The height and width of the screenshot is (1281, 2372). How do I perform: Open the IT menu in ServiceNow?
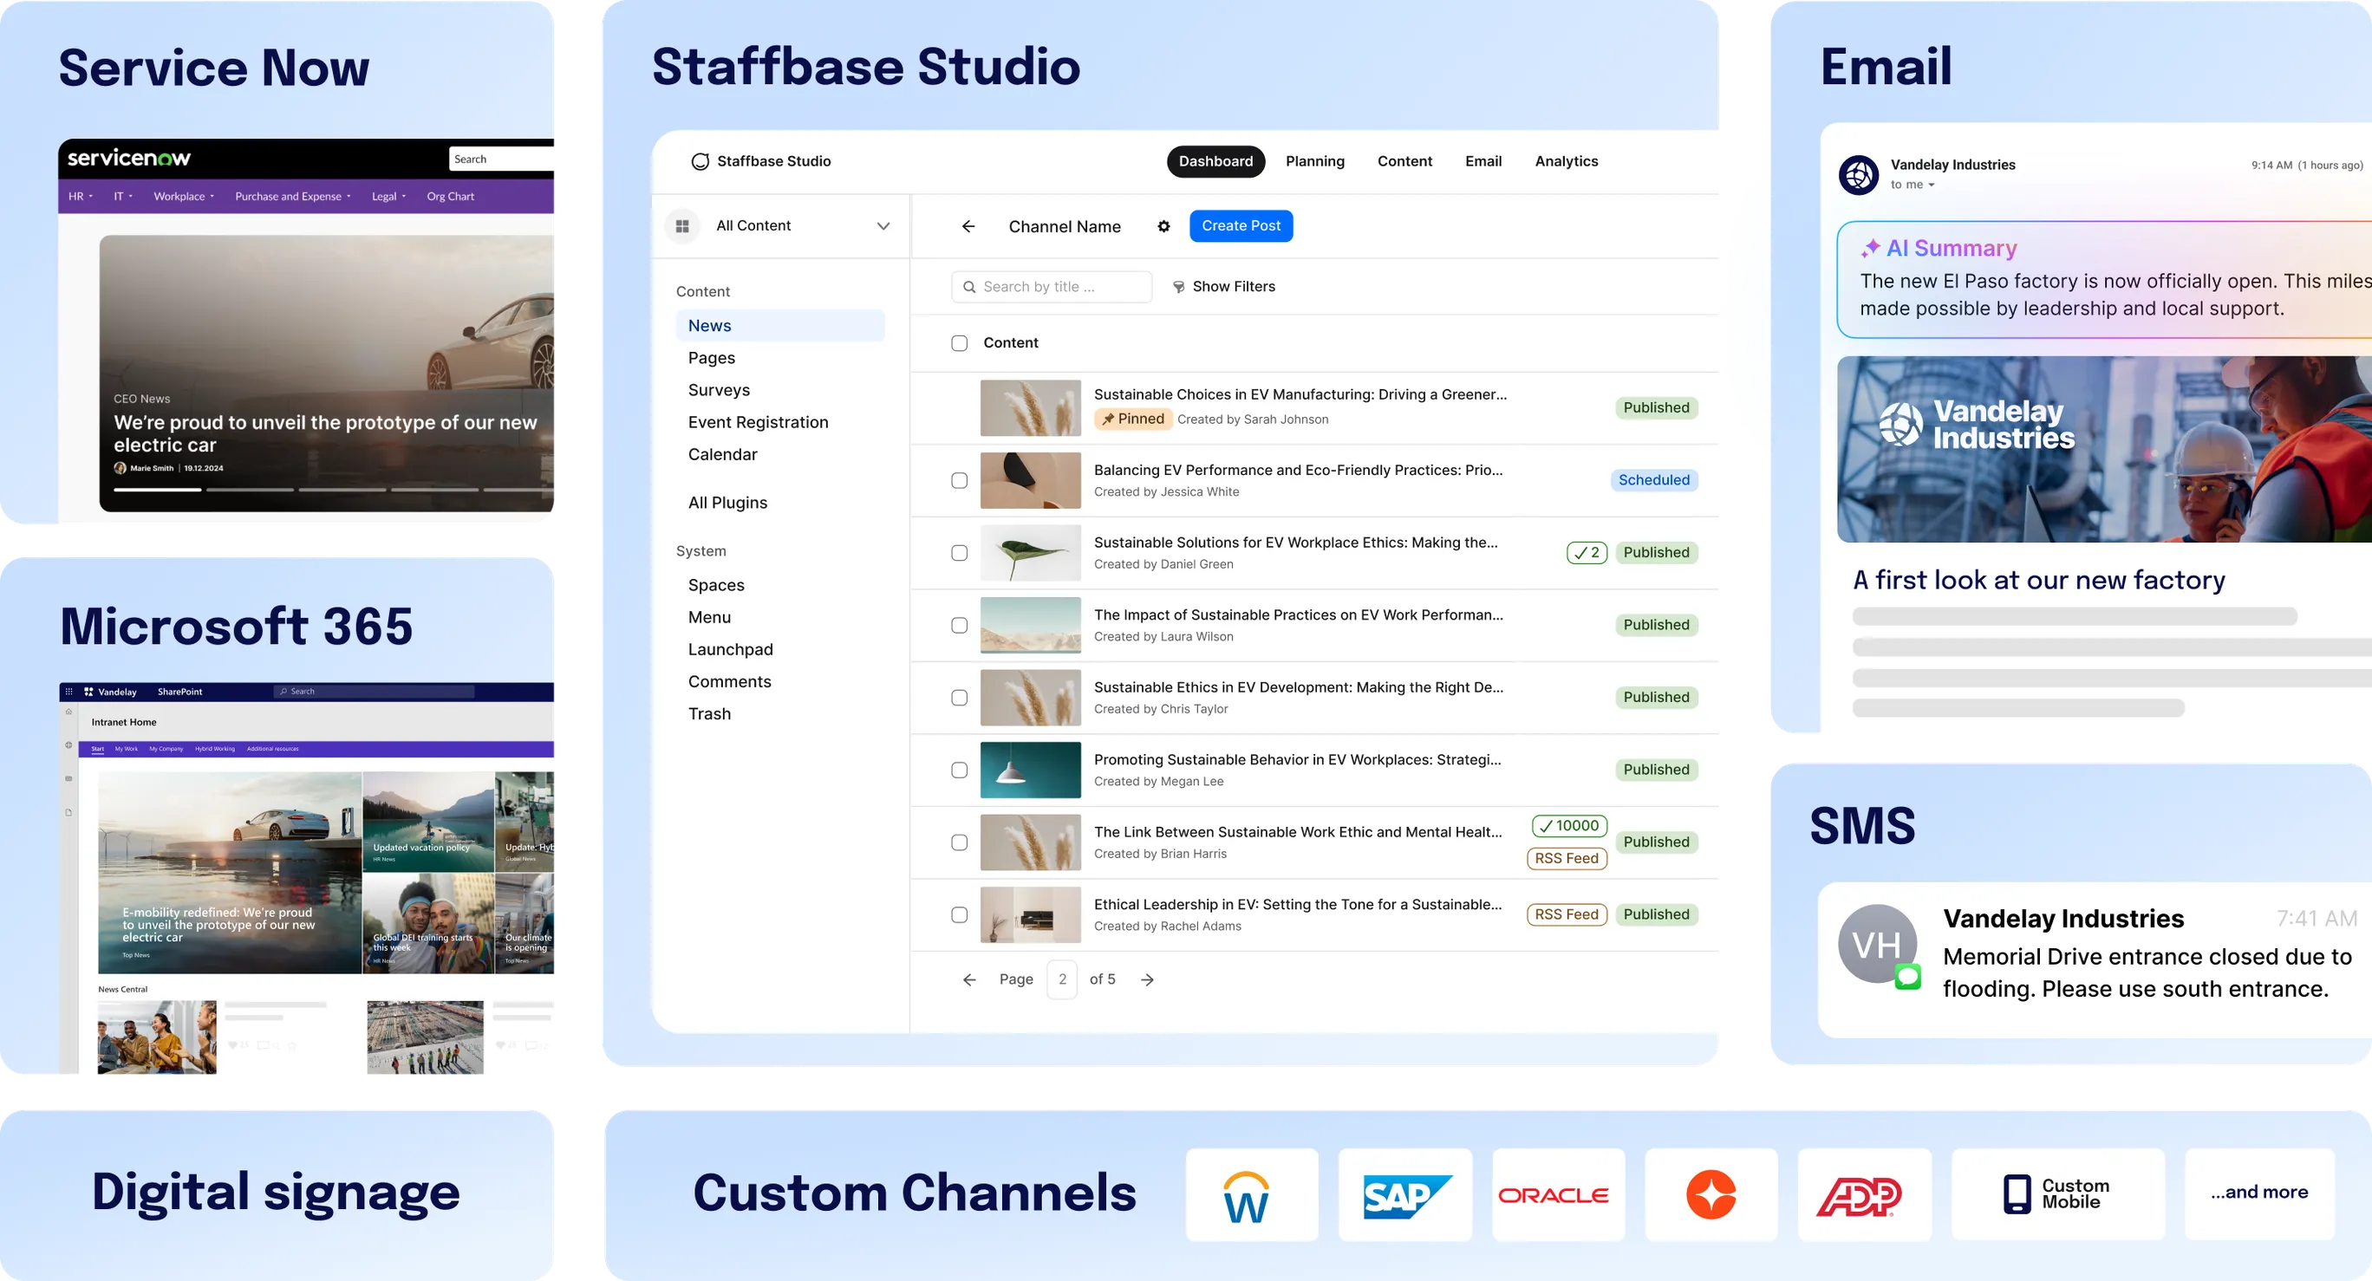click(123, 196)
